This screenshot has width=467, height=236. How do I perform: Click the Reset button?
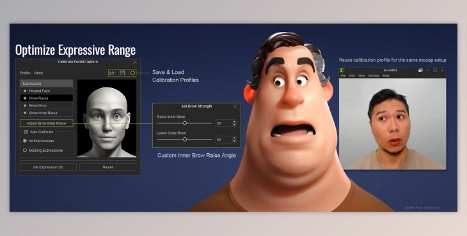tap(108, 167)
